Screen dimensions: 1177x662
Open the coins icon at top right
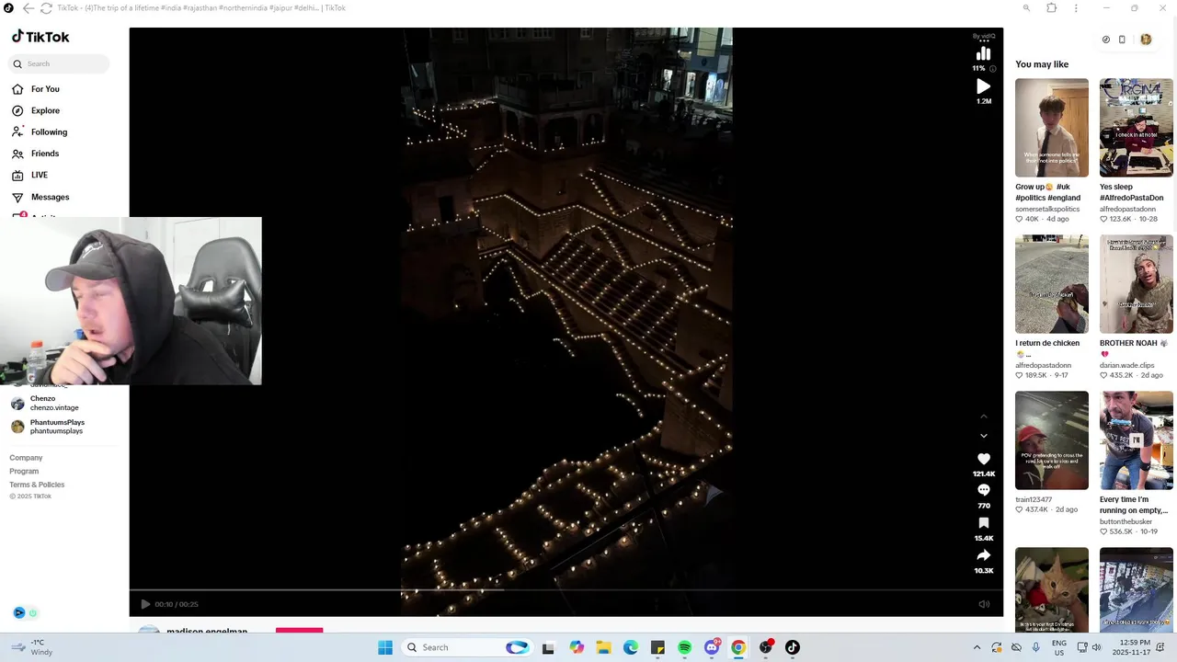click(x=1106, y=40)
